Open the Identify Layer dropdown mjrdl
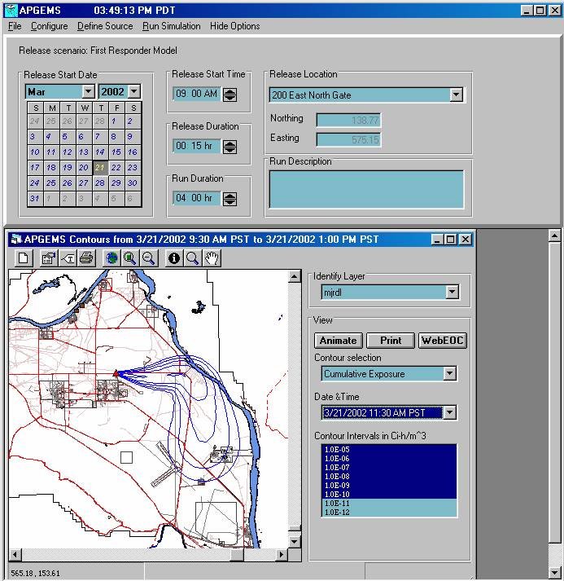 453,292
